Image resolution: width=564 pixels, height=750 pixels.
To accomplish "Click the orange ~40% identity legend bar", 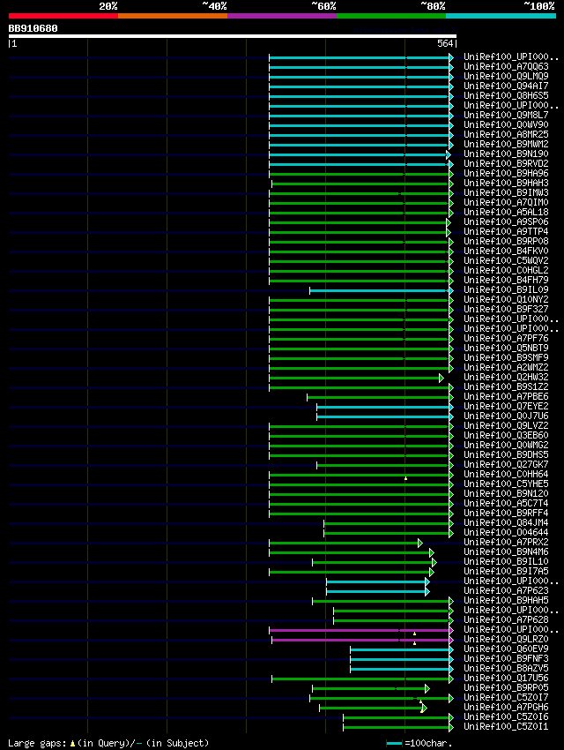I will (173, 16).
